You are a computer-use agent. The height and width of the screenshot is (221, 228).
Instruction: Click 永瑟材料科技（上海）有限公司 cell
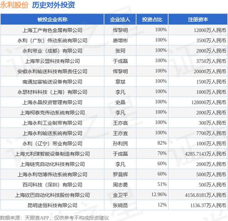(52, 92)
